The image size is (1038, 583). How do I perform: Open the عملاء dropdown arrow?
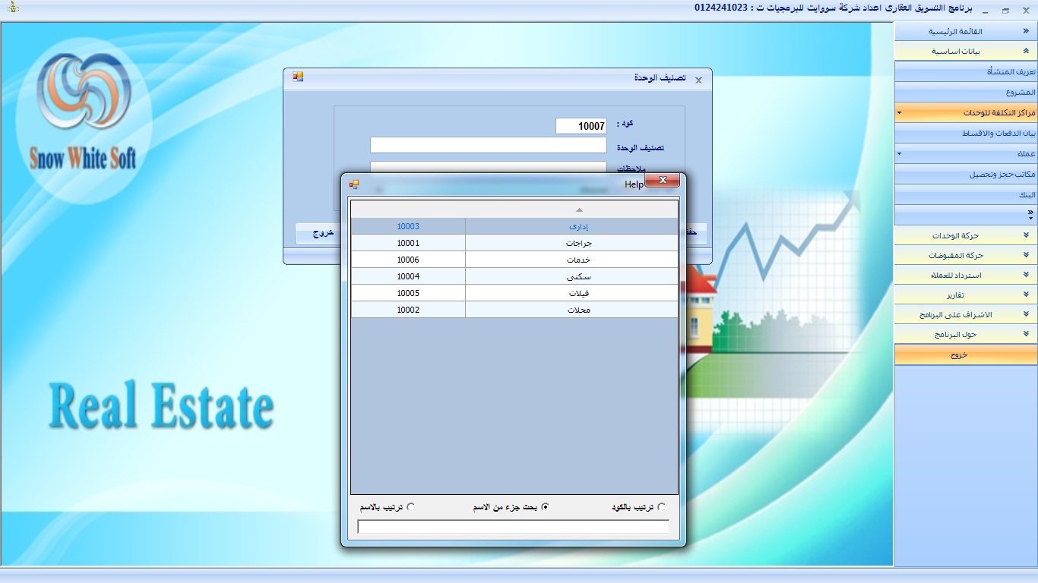click(x=899, y=153)
